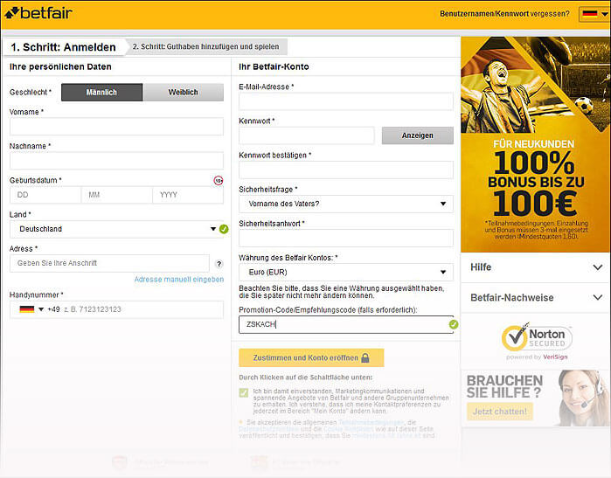This screenshot has width=611, height=478.
Task: Click the MM month field
Action: [x=116, y=195]
